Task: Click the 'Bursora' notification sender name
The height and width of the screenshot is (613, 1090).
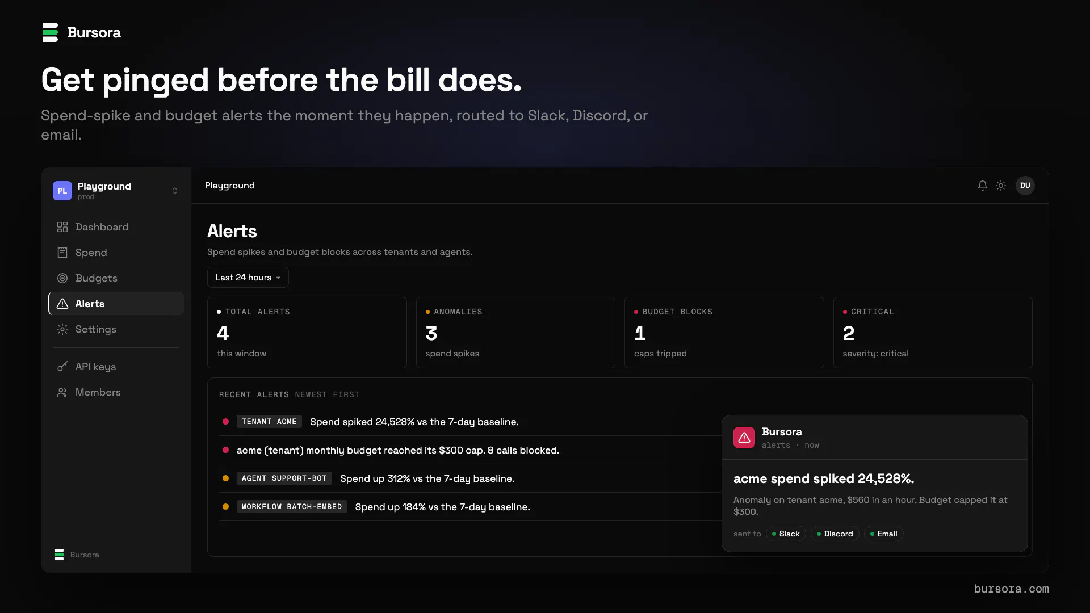Action: (x=782, y=432)
